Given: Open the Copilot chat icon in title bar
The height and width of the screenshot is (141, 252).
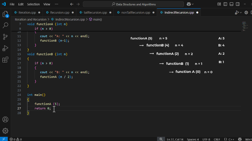Looking at the screenshot, I should pos(189,4).
